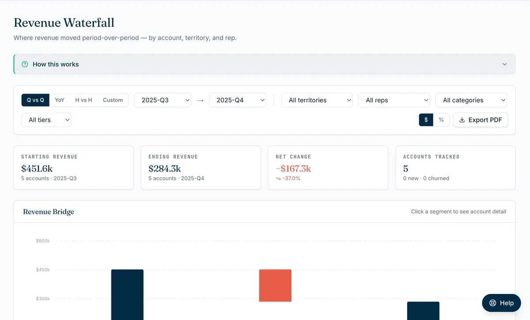Click the Revenue Bridge heading

point(49,212)
